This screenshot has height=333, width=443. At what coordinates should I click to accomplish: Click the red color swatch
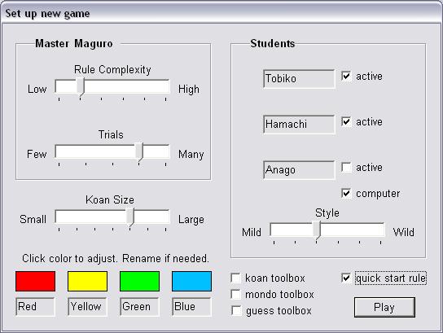35,282
